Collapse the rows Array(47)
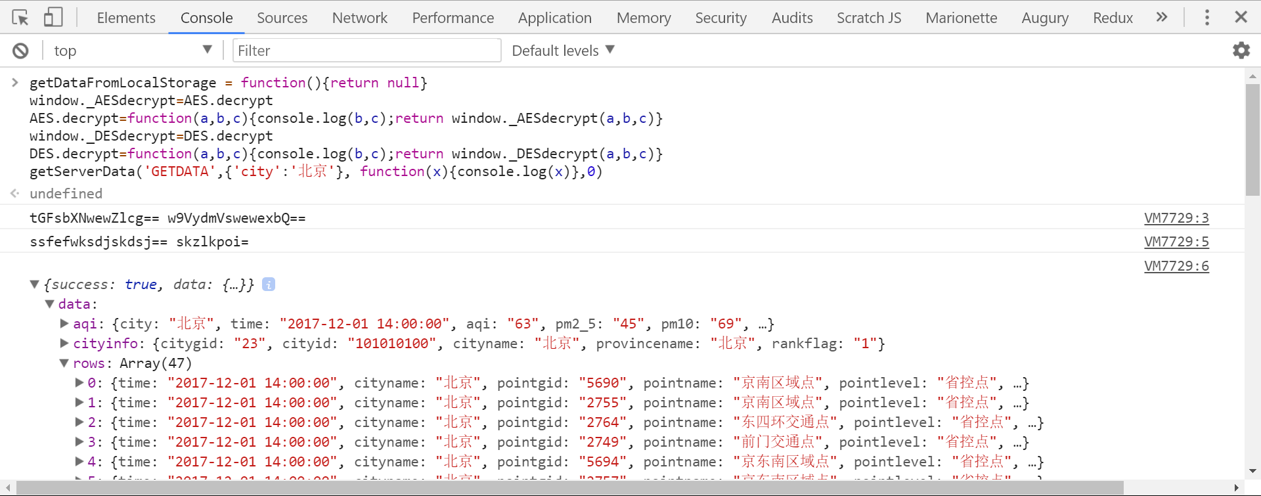This screenshot has width=1261, height=496. (x=64, y=363)
